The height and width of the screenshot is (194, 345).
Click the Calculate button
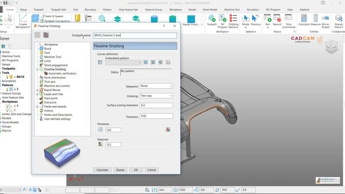(102, 170)
